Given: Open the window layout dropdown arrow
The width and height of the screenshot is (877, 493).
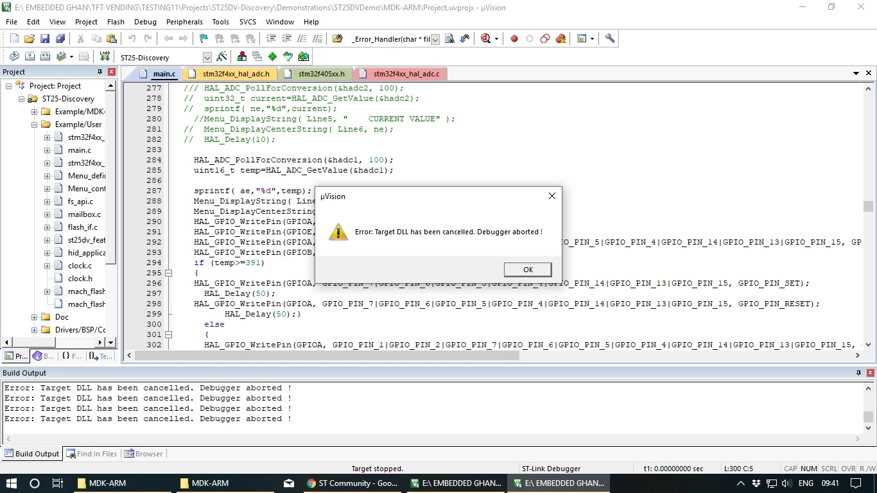Looking at the screenshot, I should click(x=592, y=39).
